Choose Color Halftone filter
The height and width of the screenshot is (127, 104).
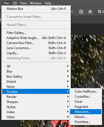pos(86,92)
